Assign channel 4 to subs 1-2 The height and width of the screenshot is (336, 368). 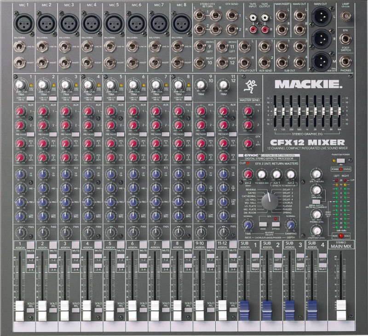[98, 256]
